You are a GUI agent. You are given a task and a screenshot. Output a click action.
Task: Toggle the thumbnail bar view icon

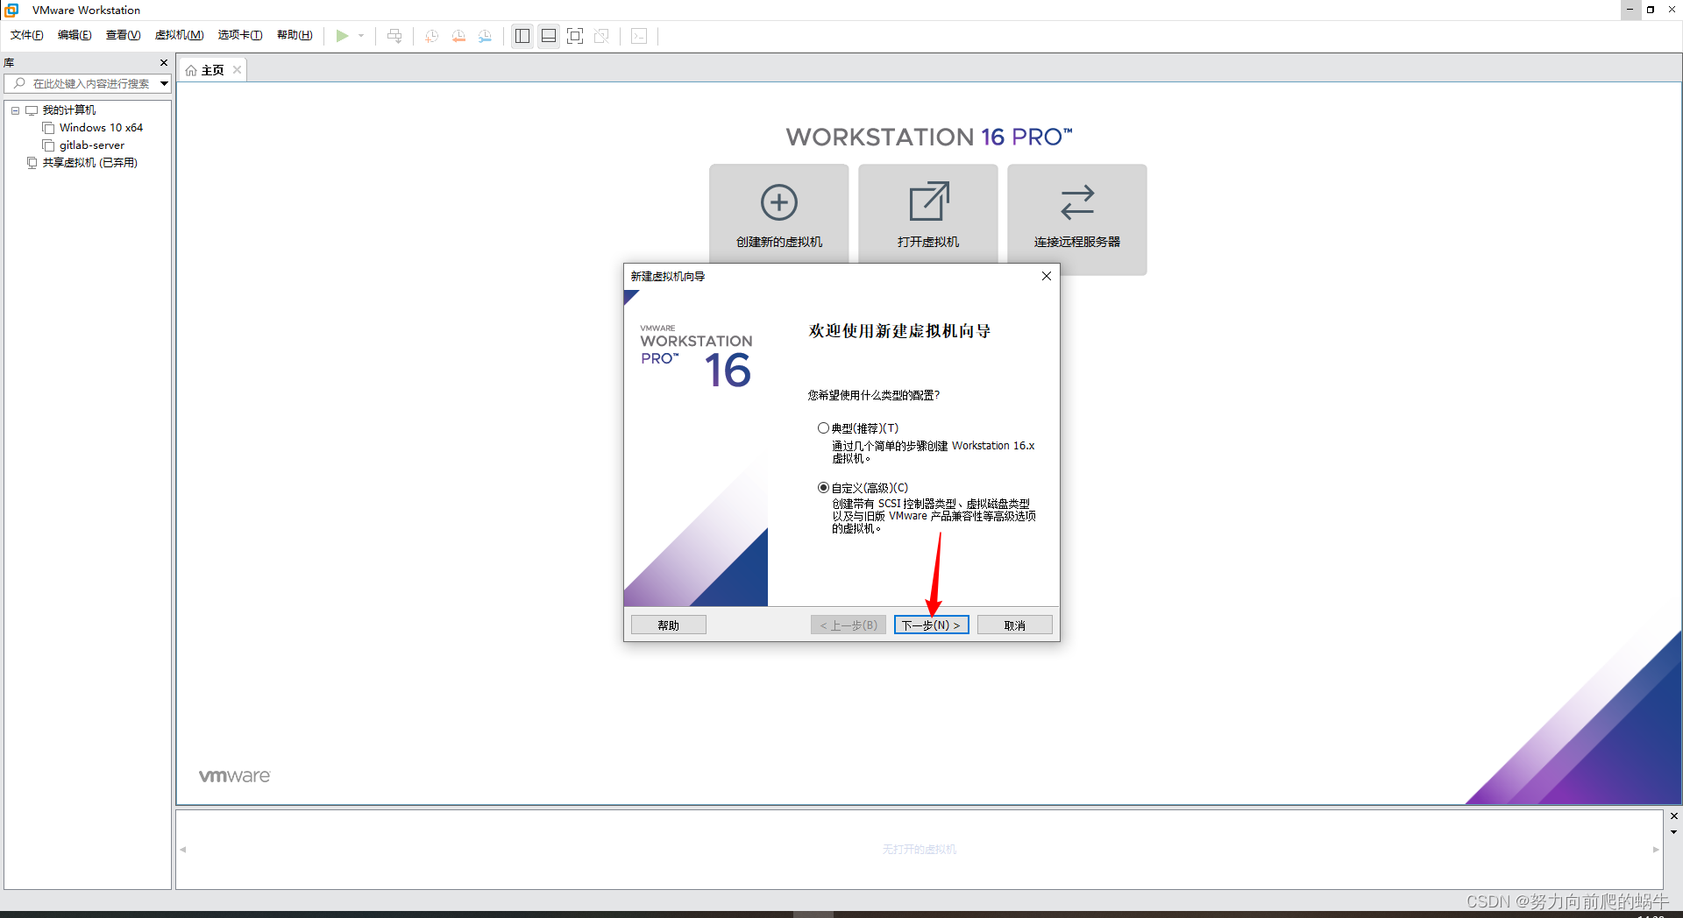tap(549, 36)
